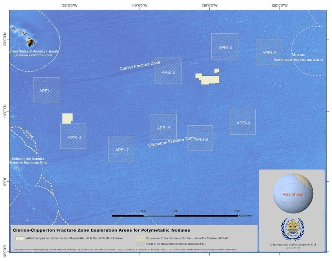Click the APEI-1 label
Viewport: 332px width, 261px height.
click(x=46, y=91)
